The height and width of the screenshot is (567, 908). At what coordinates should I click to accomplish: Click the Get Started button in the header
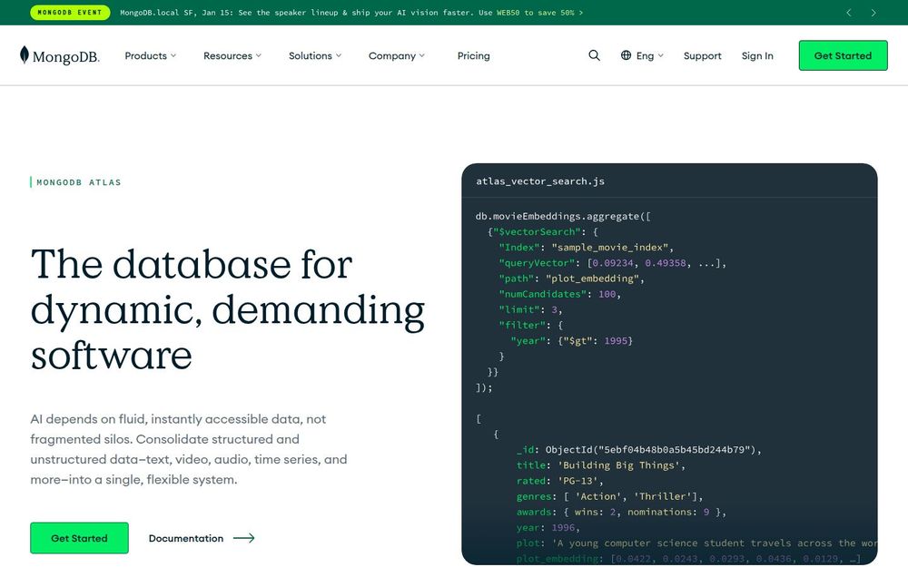point(843,55)
